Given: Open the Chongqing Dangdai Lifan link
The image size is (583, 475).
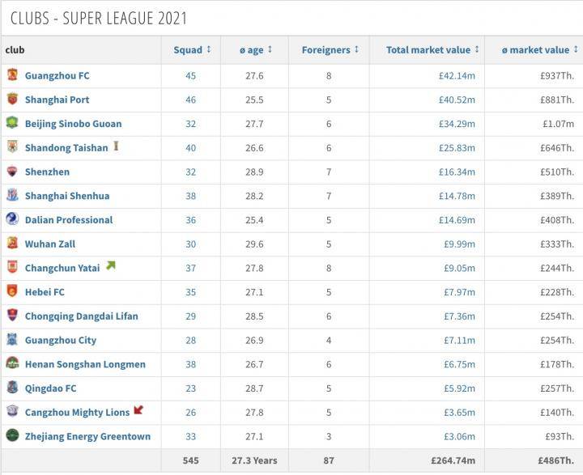Looking at the screenshot, I should point(82,316).
